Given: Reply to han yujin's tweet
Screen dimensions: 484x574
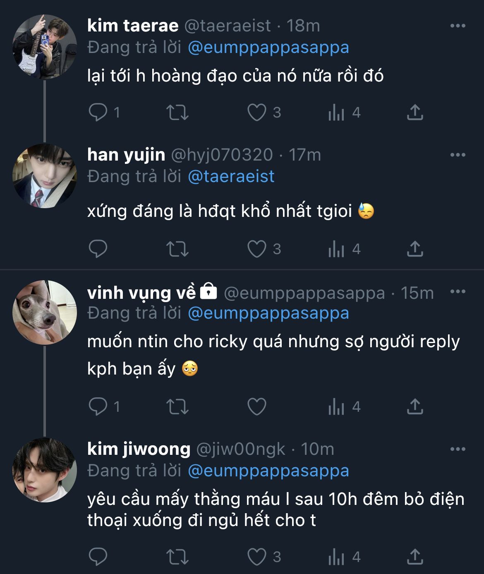Looking at the screenshot, I should coord(98,249).
